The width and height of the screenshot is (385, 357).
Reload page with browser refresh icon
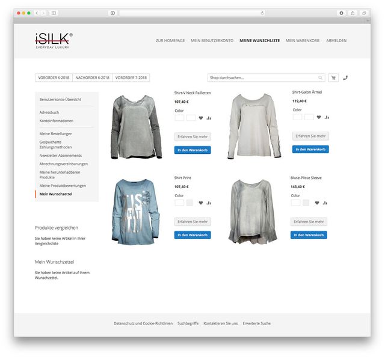click(x=262, y=13)
